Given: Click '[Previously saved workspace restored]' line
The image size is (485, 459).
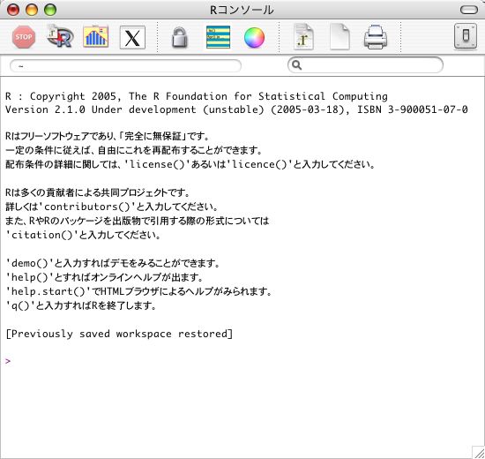Looking at the screenshot, I should coord(119,334).
